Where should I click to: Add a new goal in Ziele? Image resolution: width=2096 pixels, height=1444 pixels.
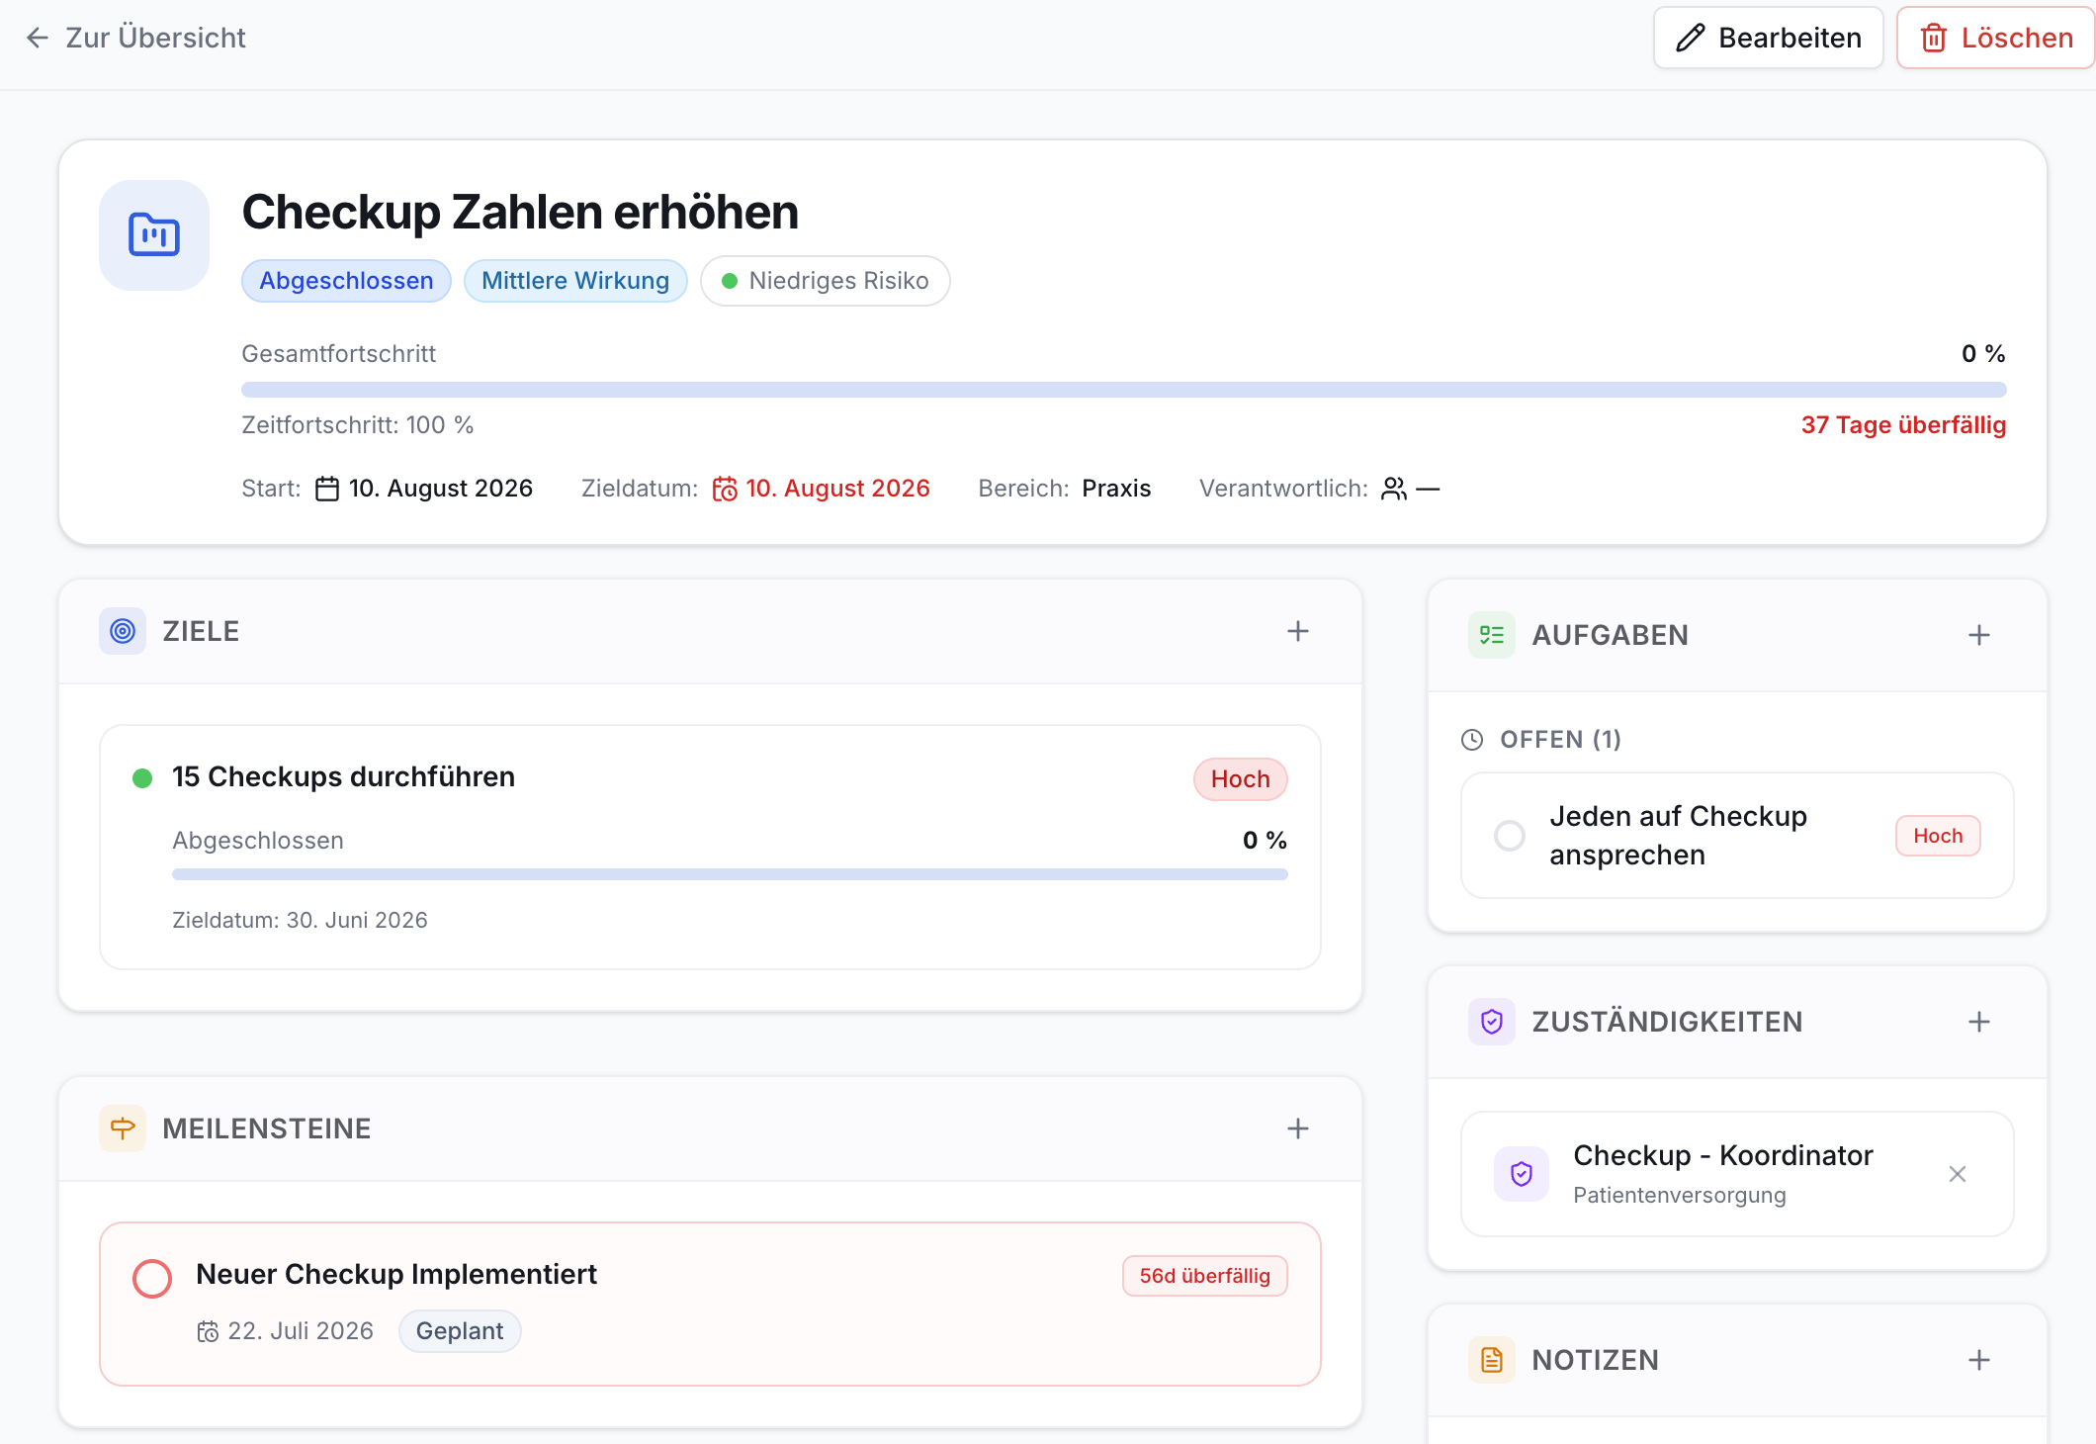pos(1298,631)
